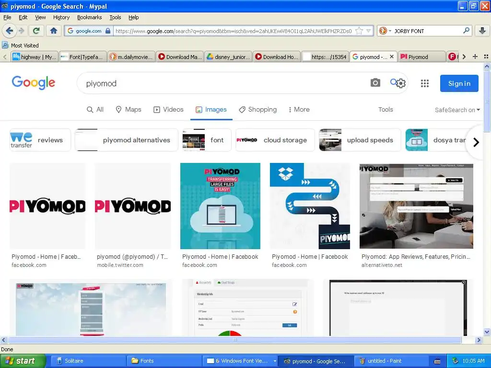Click the Google search magnifier icon
491x368 pixels.
click(394, 82)
